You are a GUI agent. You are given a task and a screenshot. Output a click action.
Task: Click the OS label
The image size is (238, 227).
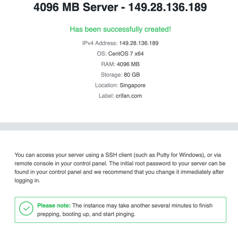click(x=102, y=54)
